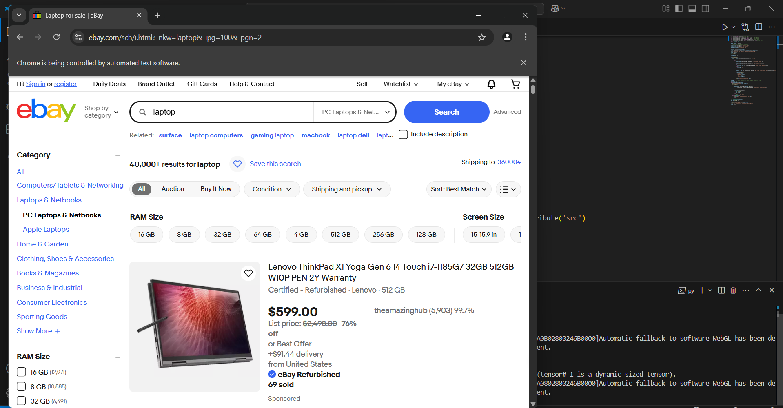
Task: Expand the Sort: Best Match dropdown
Action: (x=459, y=189)
